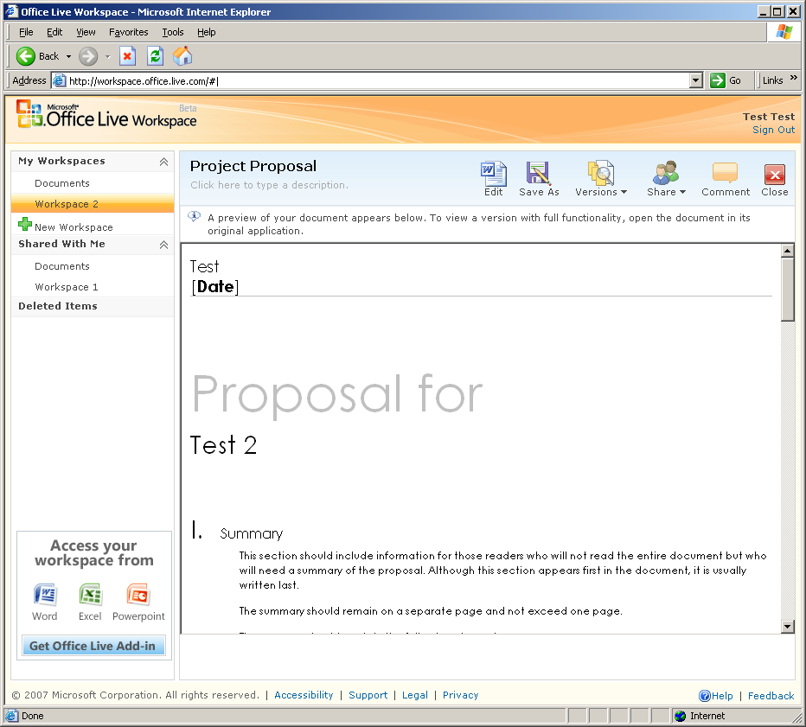The width and height of the screenshot is (806, 727).
Task: Open the Support footer link
Action: coord(368,695)
